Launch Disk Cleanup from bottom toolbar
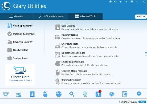 (x=32, y=94)
